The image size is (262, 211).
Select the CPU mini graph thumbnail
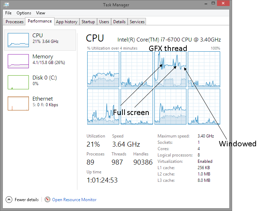coord(18,40)
